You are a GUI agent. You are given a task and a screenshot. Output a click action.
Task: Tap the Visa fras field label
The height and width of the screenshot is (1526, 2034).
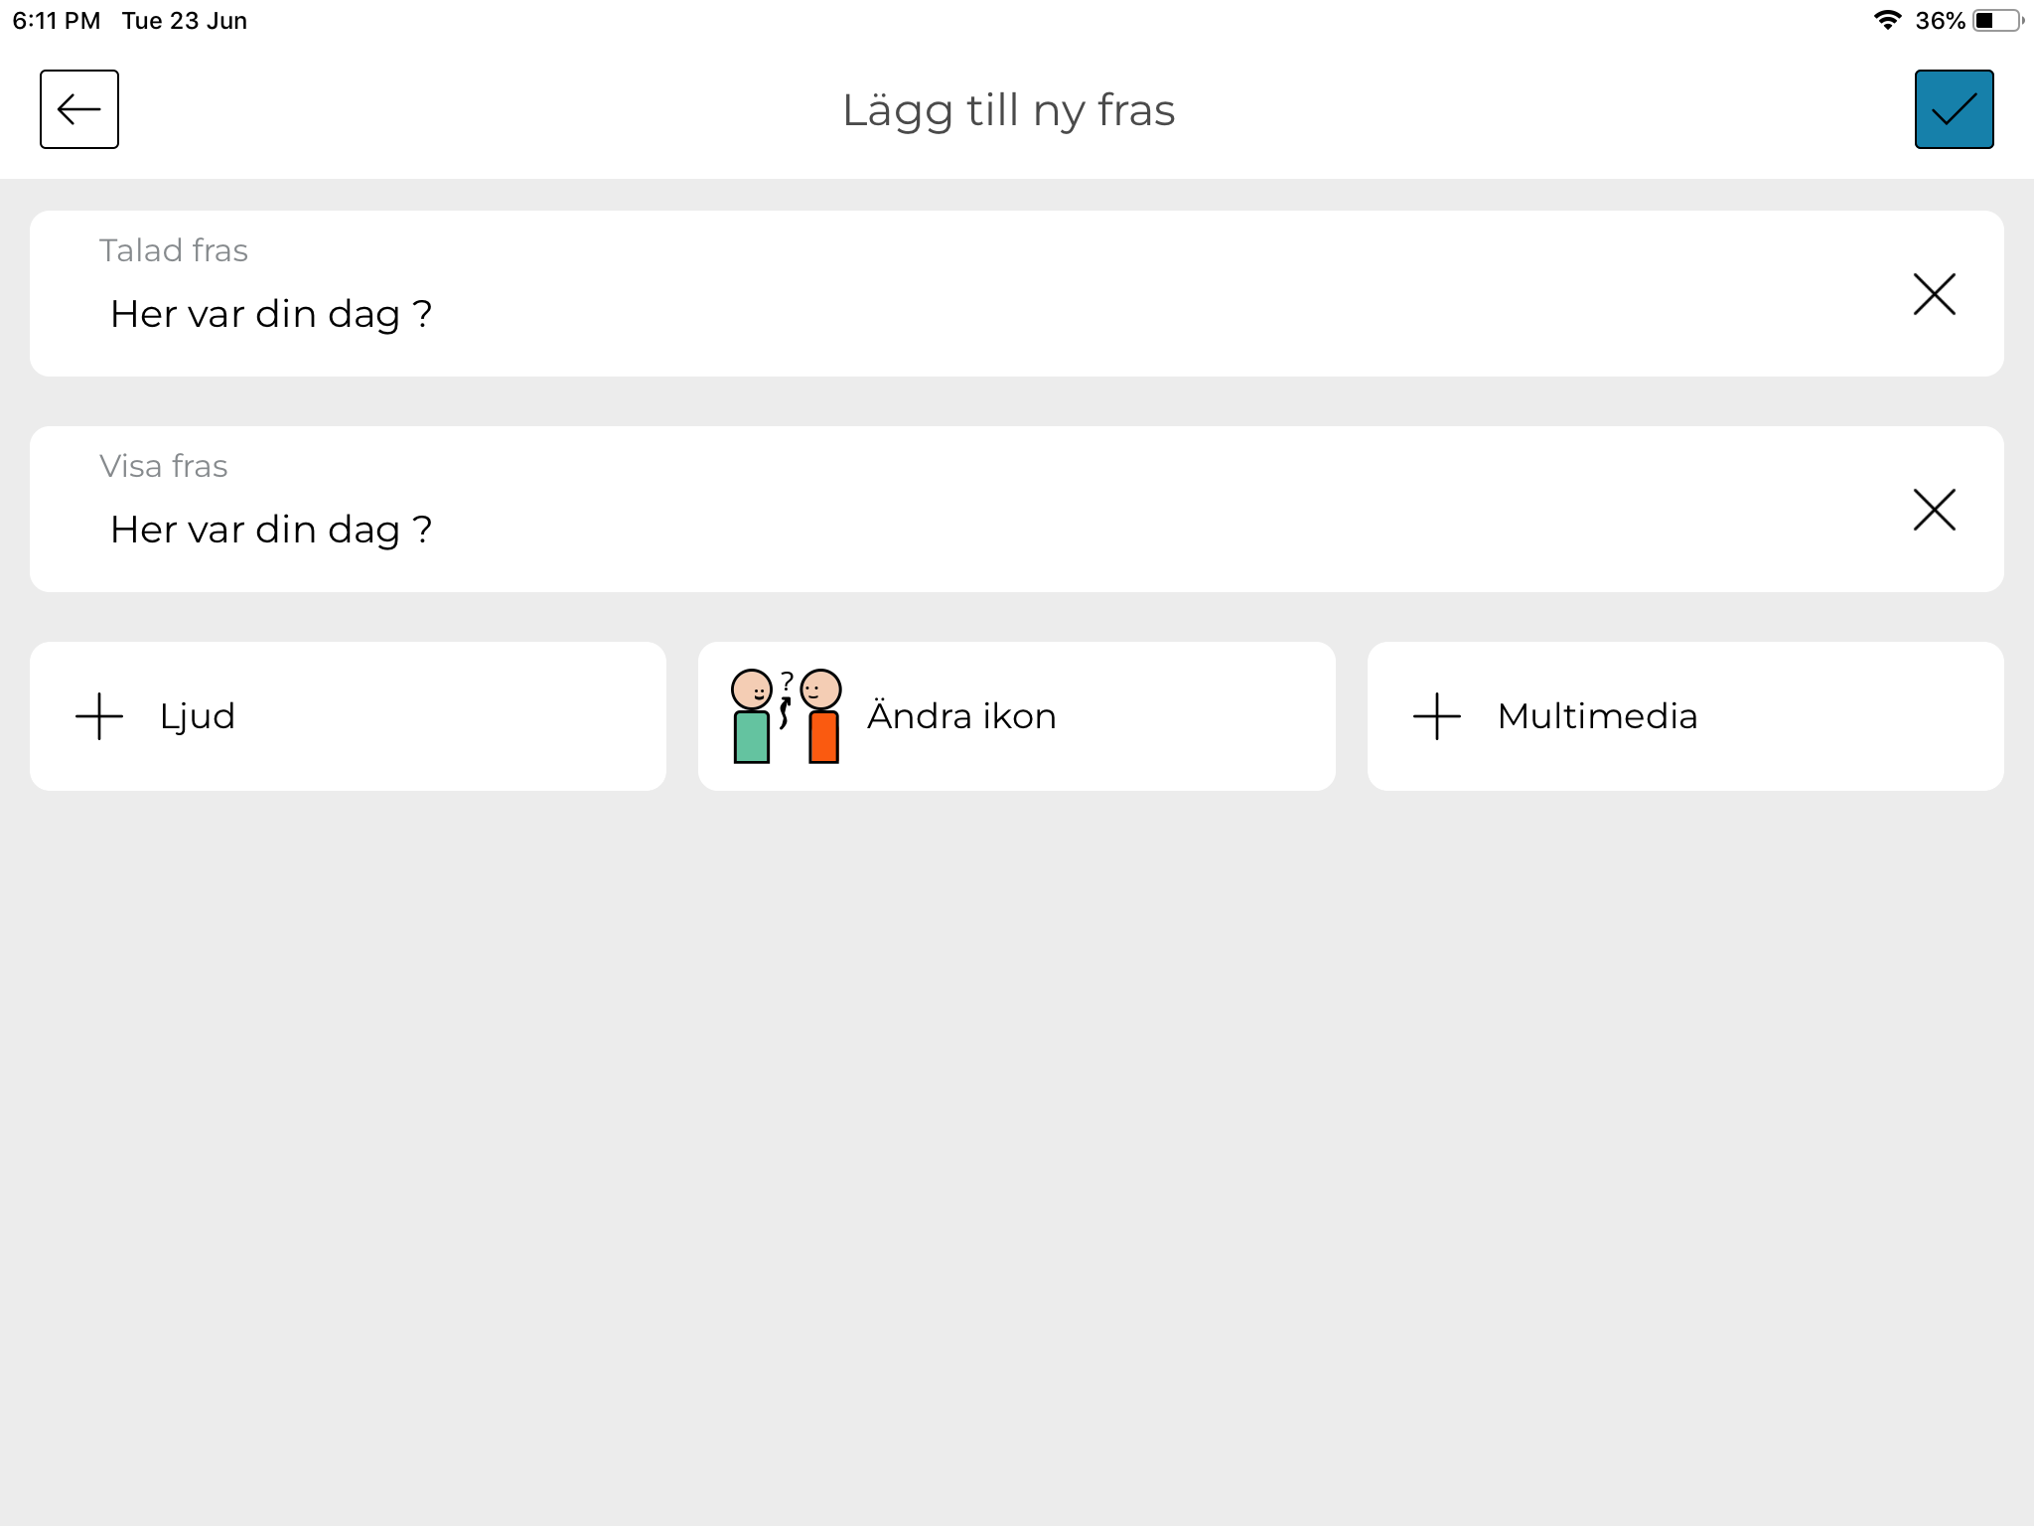(164, 466)
